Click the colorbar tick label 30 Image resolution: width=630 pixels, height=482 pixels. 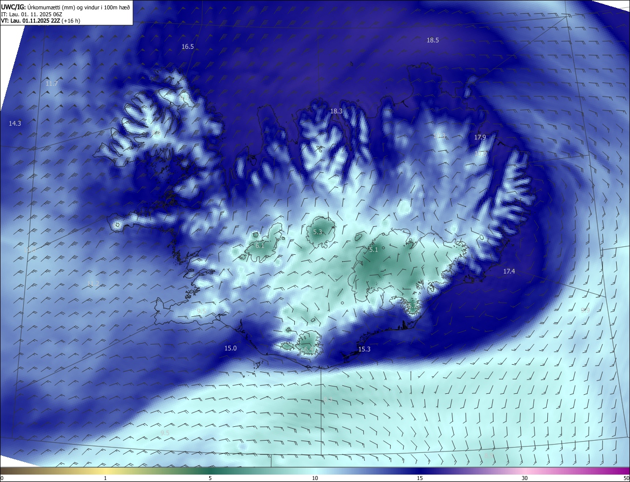pos(525,478)
